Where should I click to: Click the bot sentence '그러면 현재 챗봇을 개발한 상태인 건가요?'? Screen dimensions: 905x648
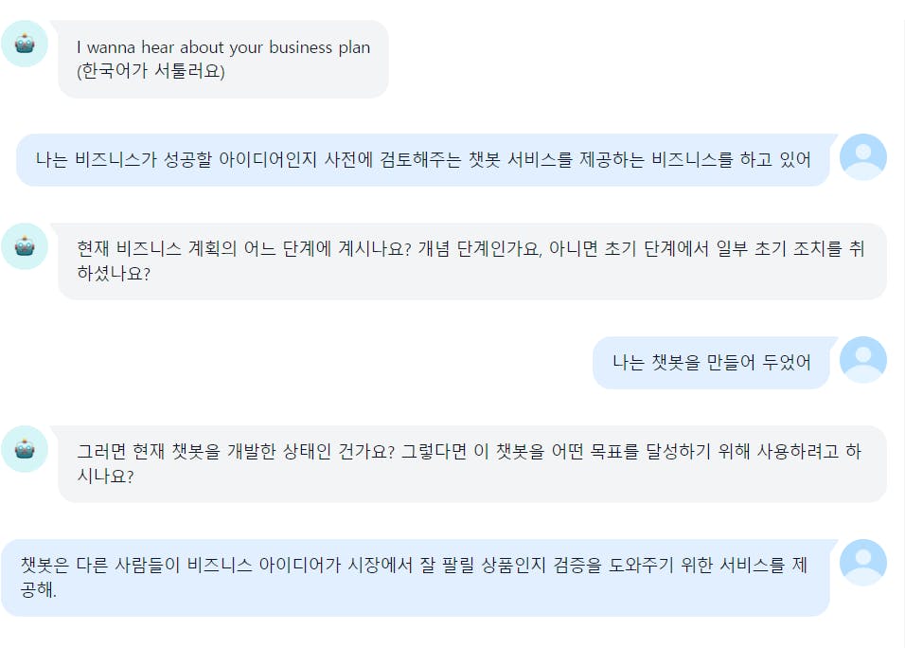(236, 451)
